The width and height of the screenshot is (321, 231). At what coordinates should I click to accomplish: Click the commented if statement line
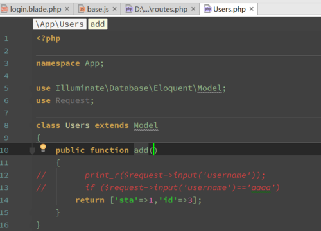(182, 187)
